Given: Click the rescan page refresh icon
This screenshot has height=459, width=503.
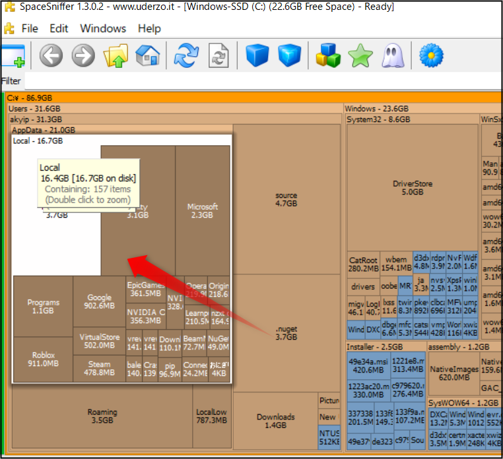Looking at the screenshot, I should coord(218,55).
